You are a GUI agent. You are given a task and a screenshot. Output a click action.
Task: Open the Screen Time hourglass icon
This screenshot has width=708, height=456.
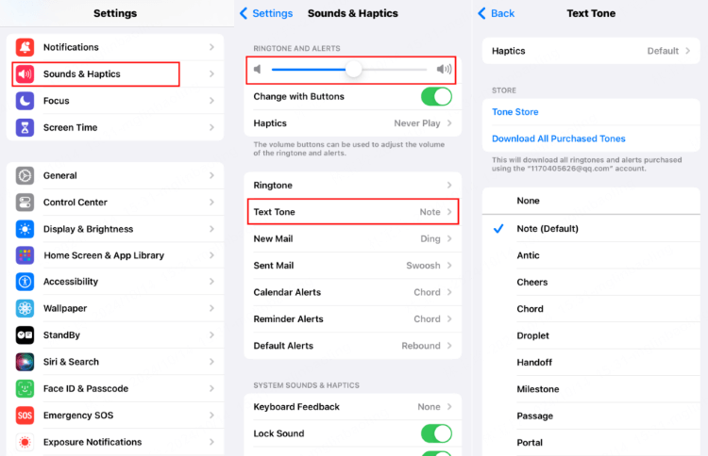click(25, 127)
